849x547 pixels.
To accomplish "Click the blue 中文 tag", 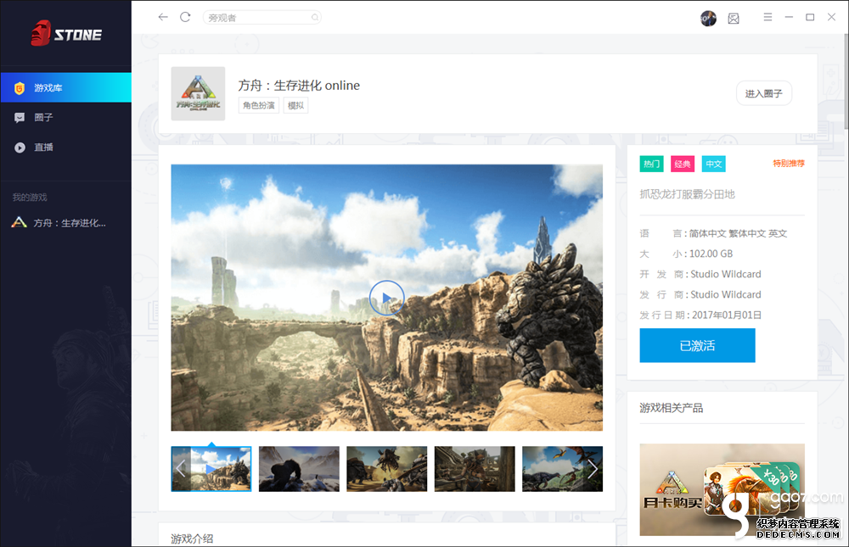I will coord(714,164).
